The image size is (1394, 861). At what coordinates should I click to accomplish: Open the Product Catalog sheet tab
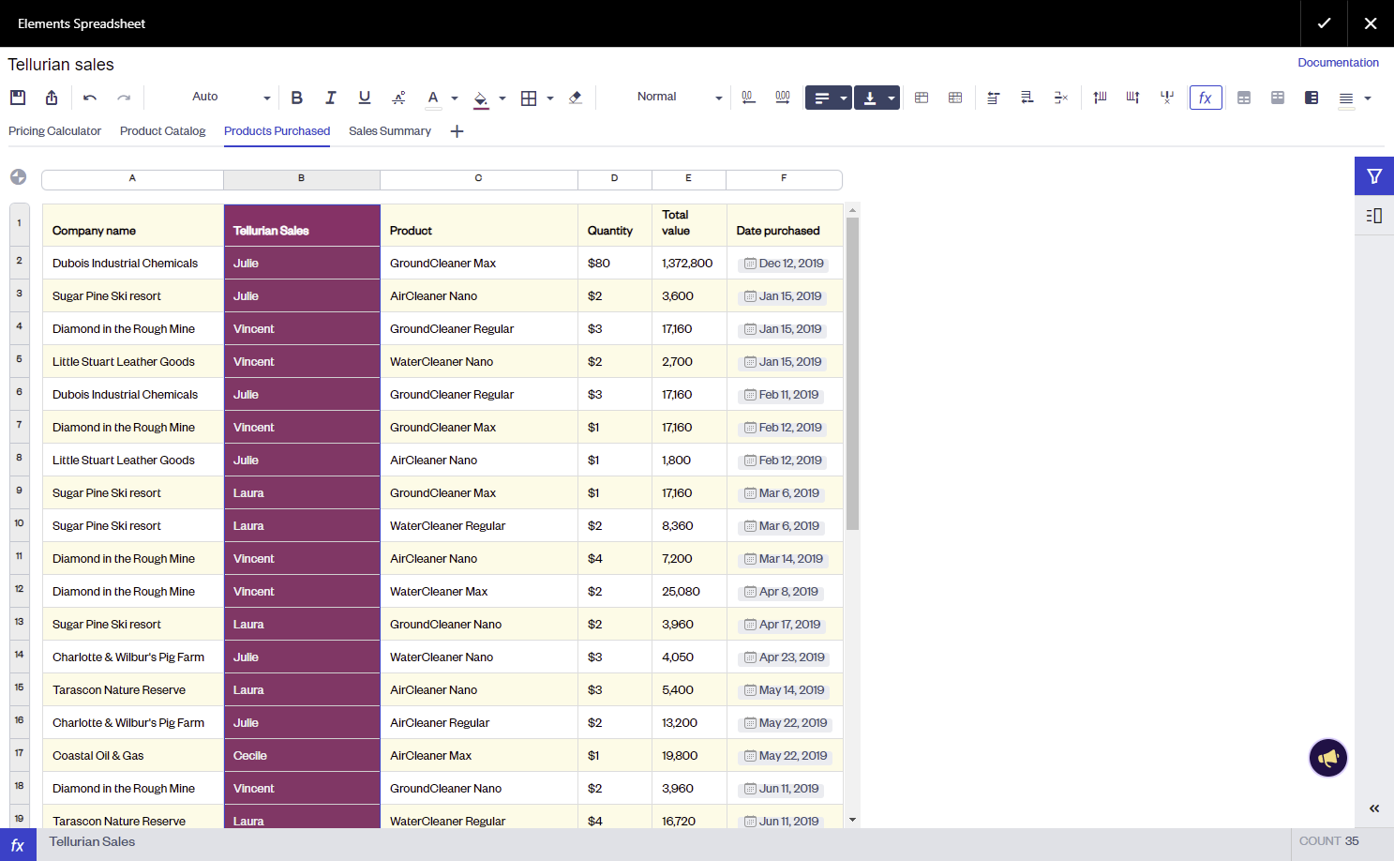[x=162, y=131]
